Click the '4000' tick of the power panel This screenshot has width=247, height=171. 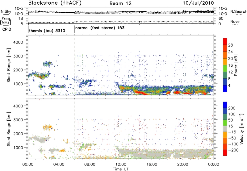click(x=18, y=42)
